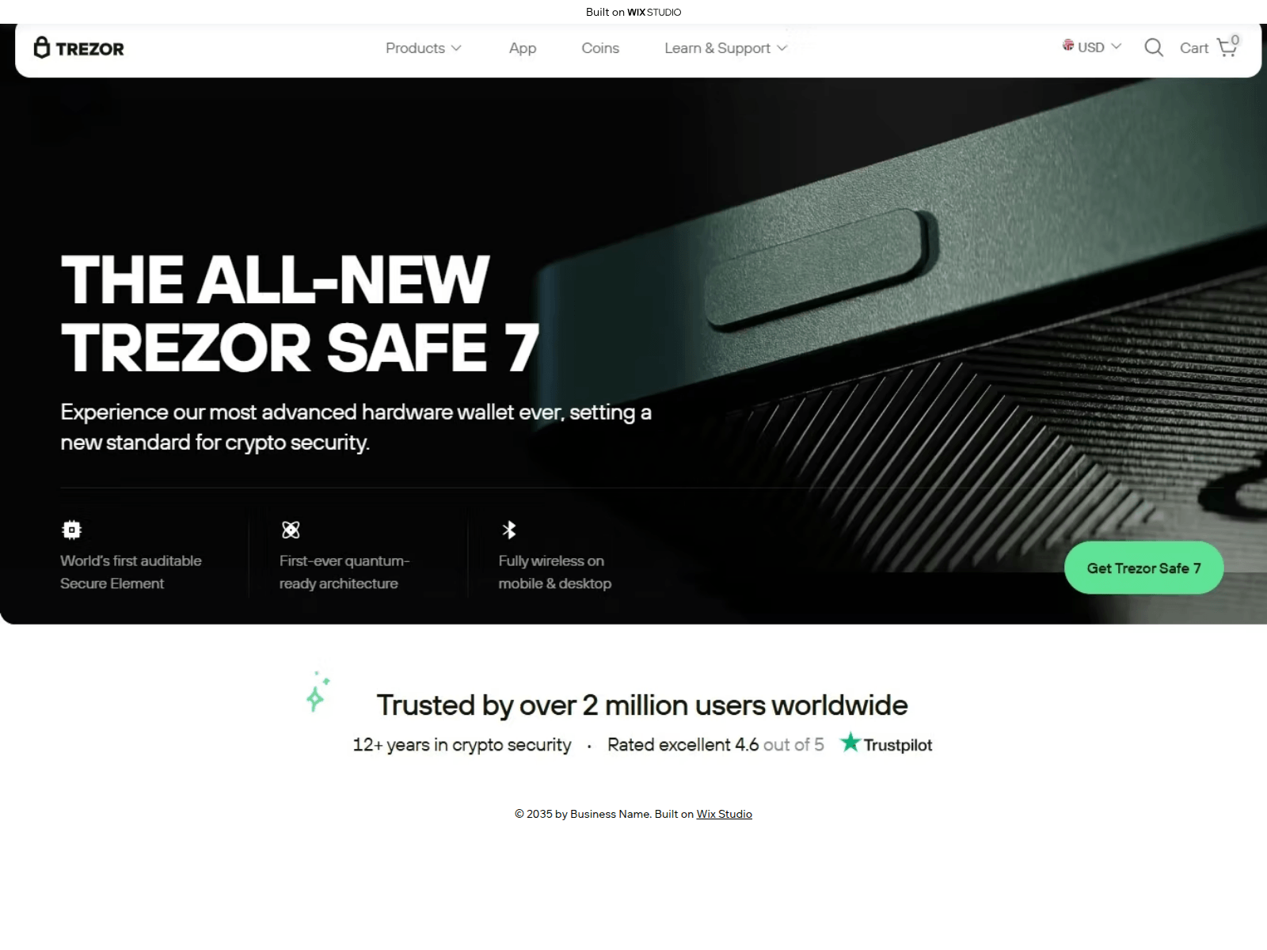
Task: Click the Get Trezor Safe 7 button
Action: pyautogui.click(x=1143, y=568)
